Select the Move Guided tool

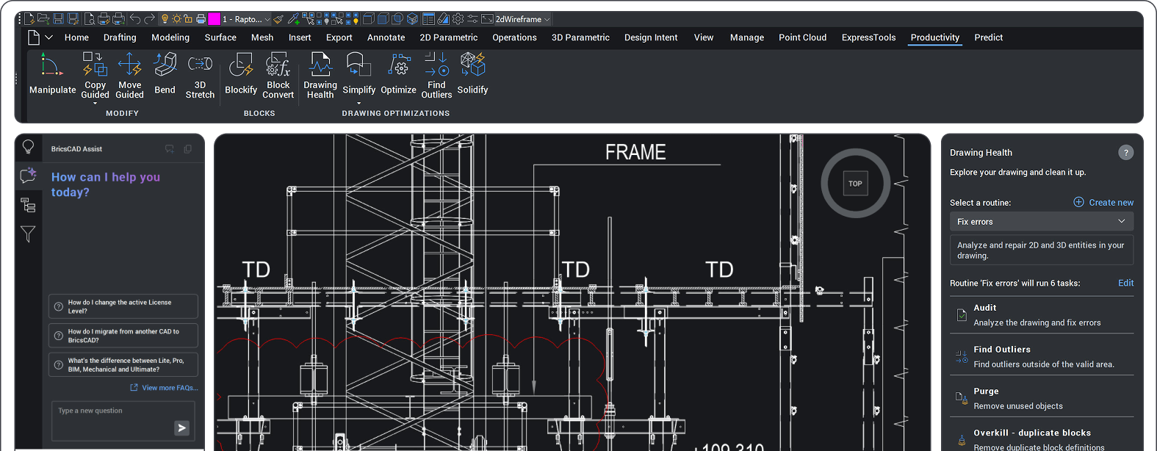(x=129, y=75)
